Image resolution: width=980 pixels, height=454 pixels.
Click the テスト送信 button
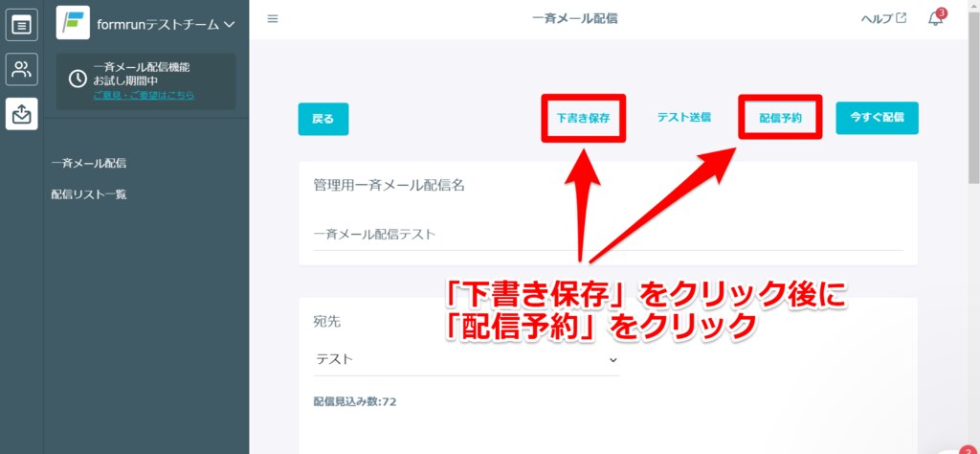click(x=683, y=117)
